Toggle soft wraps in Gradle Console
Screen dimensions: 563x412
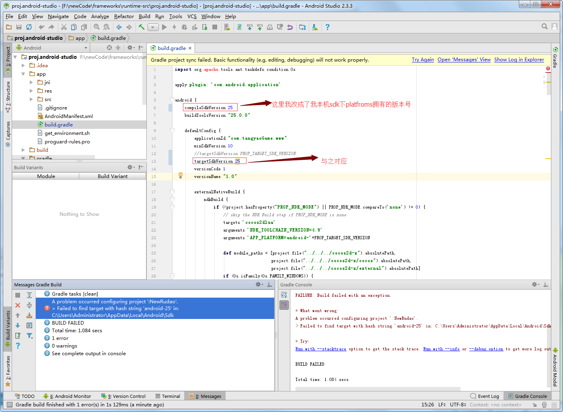coord(284,295)
